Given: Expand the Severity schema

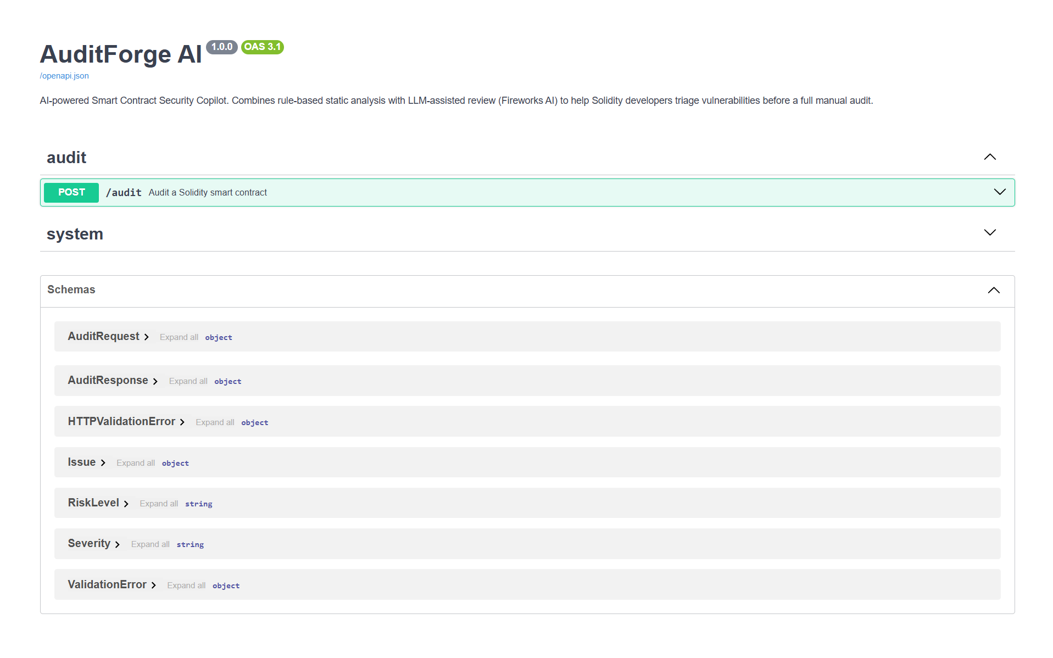Looking at the screenshot, I should (x=94, y=543).
